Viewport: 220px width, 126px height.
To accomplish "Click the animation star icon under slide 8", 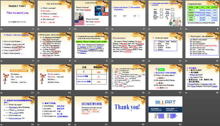I will [x=38, y=61].
